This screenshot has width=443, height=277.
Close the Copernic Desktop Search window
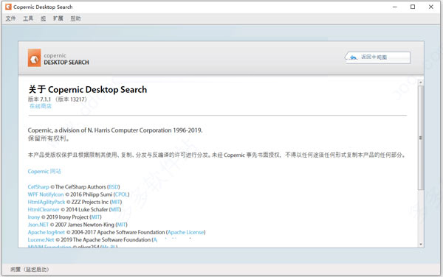click(x=431, y=7)
